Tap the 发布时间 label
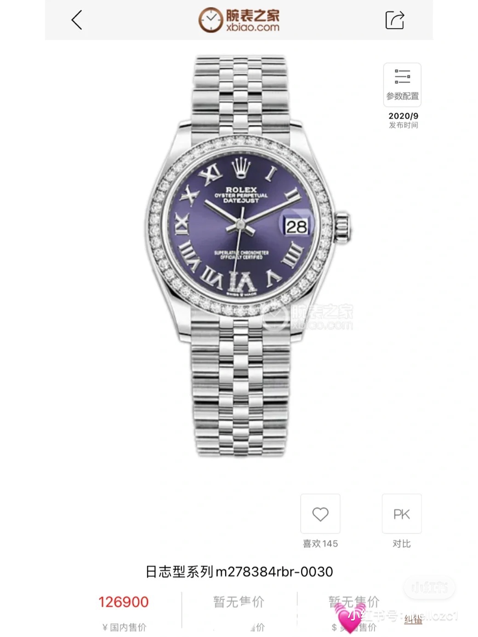 pyautogui.click(x=404, y=125)
